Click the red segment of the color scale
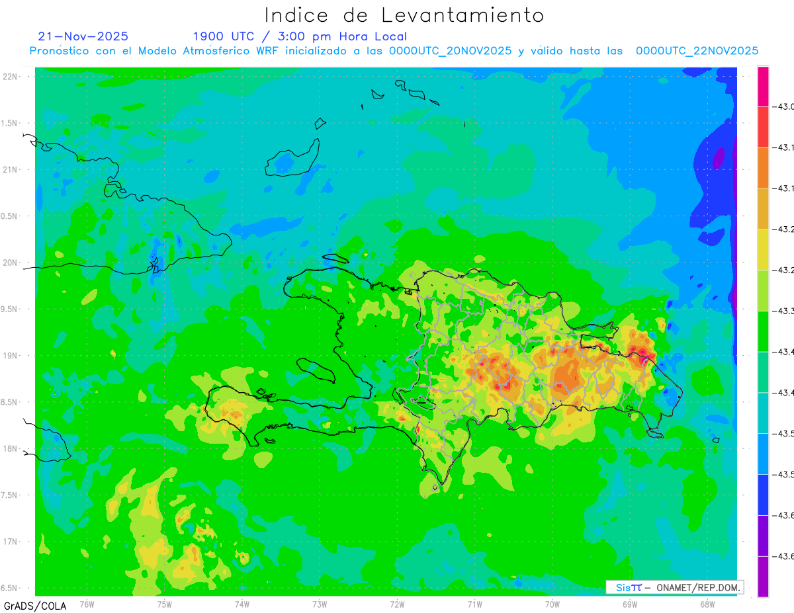Viewport: 794px width, 613px height. click(763, 127)
